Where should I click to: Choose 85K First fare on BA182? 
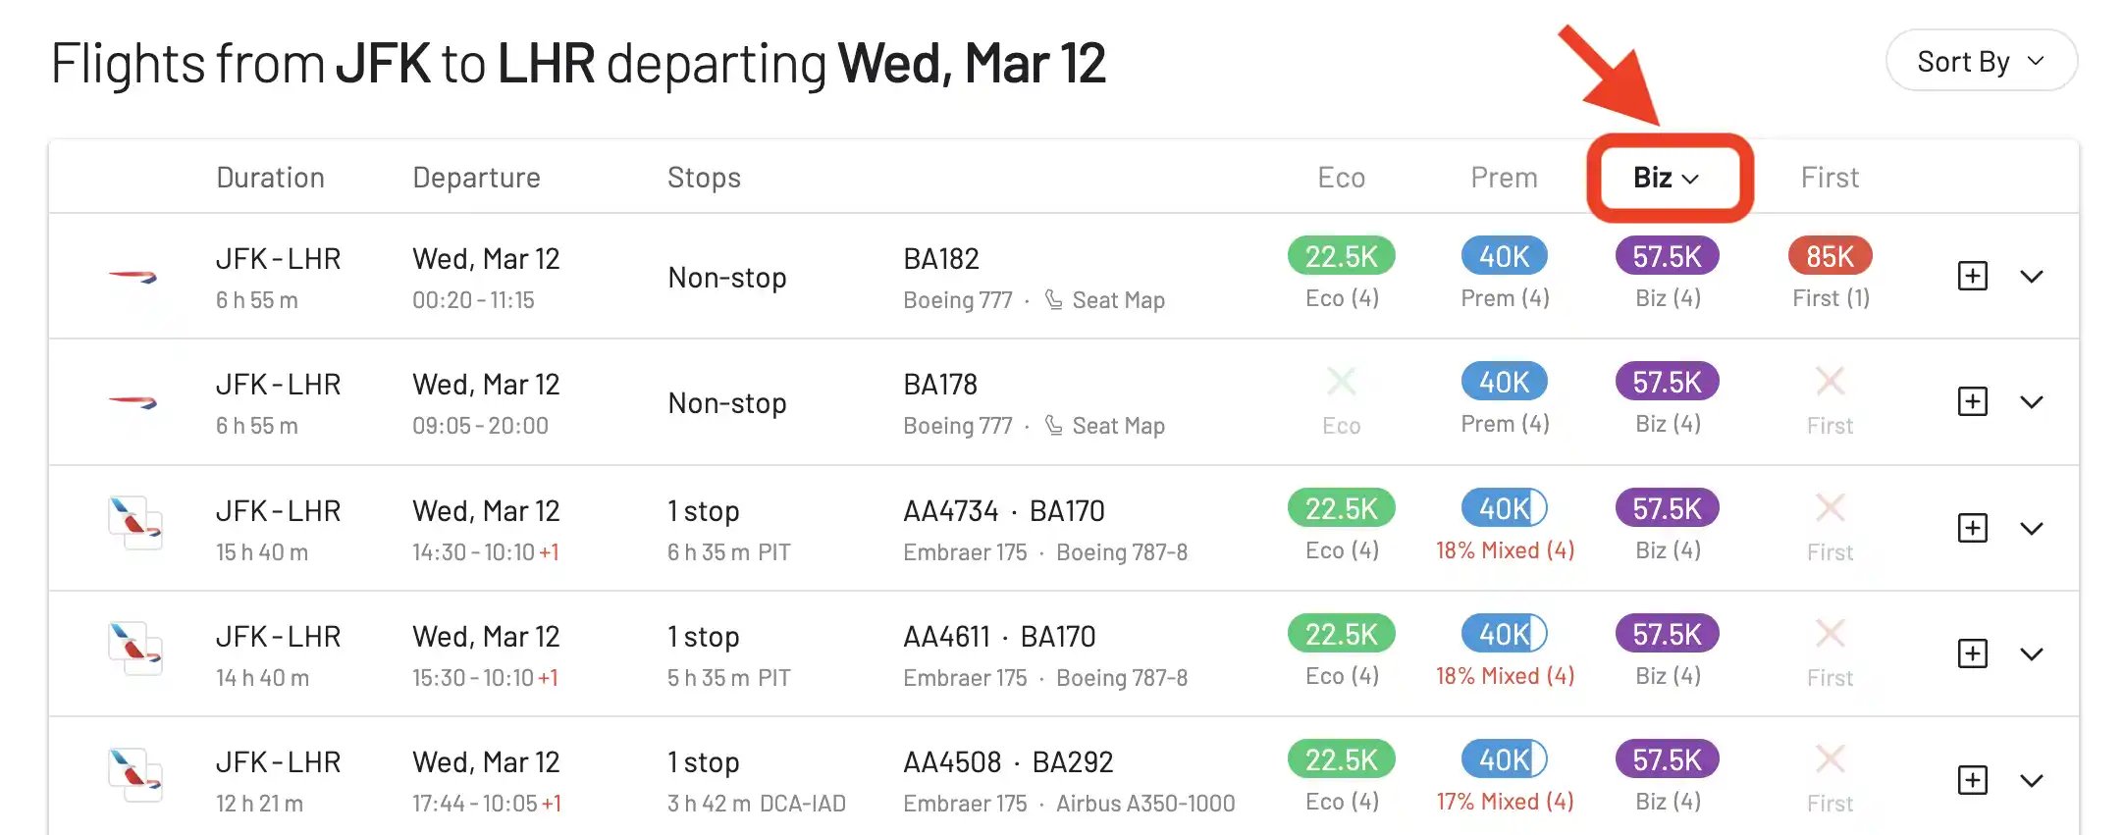(x=1831, y=256)
